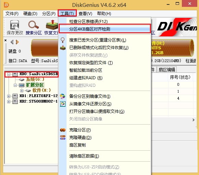The height and width of the screenshot is (175, 199).
Task: Open the 帮助(H) menu
Action: pos(104,14)
